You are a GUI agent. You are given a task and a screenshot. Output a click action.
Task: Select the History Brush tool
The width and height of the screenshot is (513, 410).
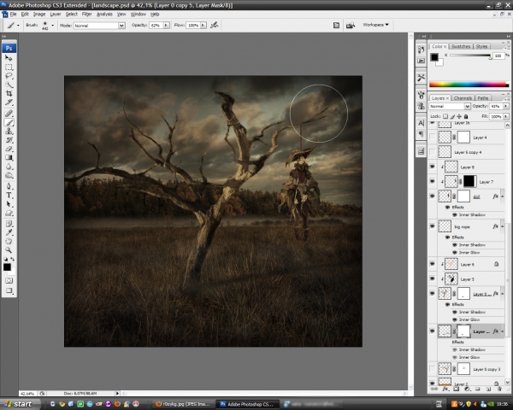point(9,140)
